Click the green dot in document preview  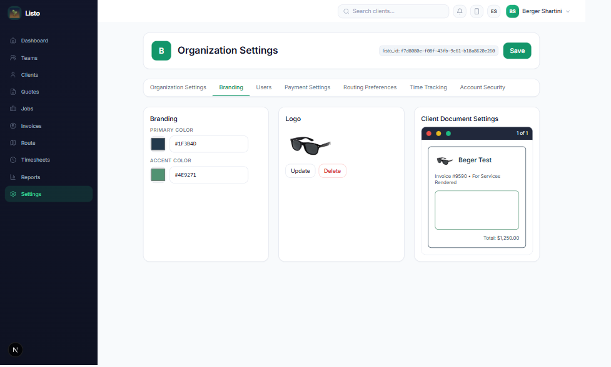[448, 134]
